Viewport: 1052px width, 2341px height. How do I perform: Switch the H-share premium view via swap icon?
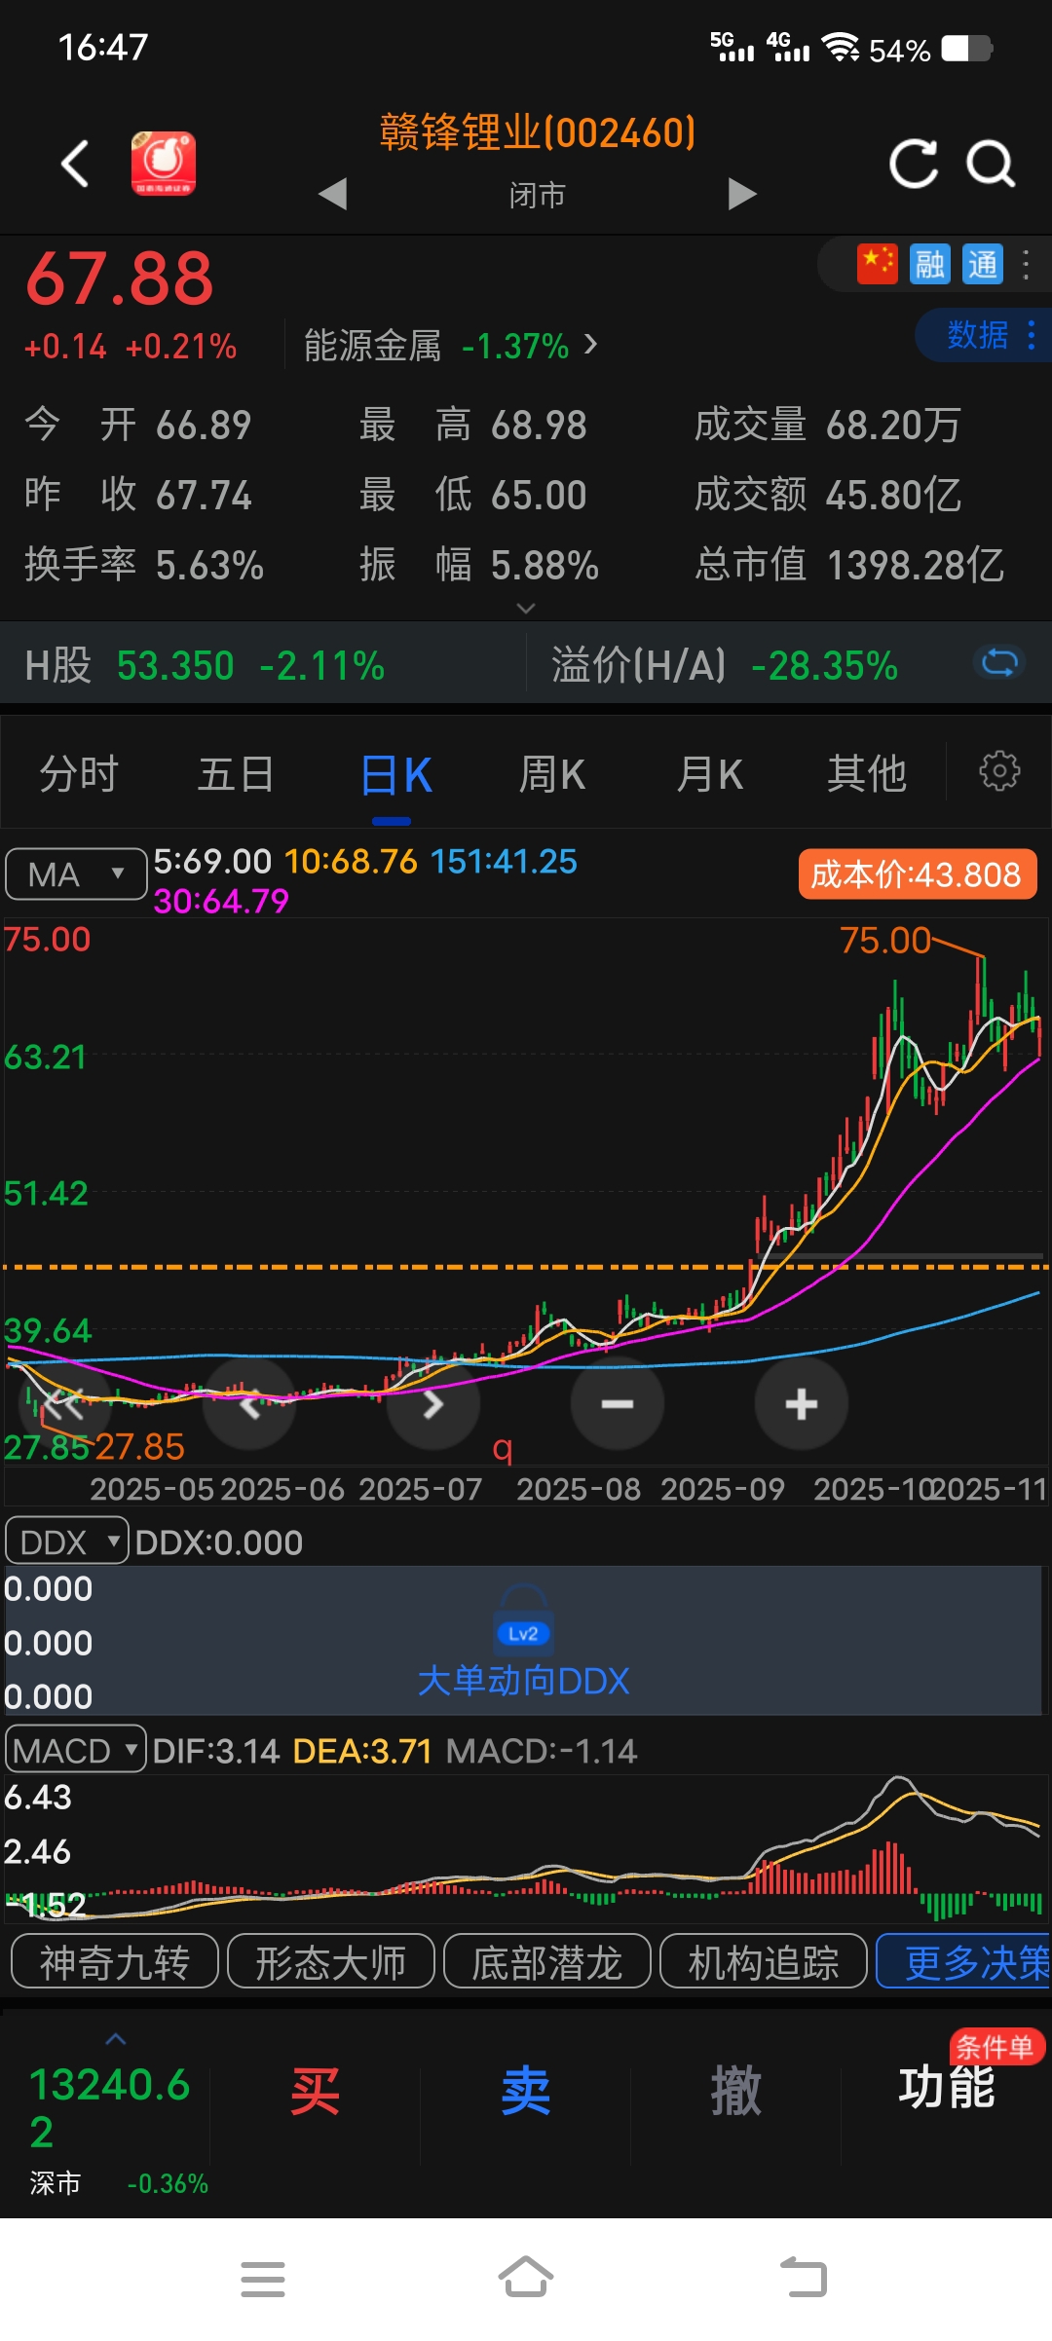click(x=999, y=663)
